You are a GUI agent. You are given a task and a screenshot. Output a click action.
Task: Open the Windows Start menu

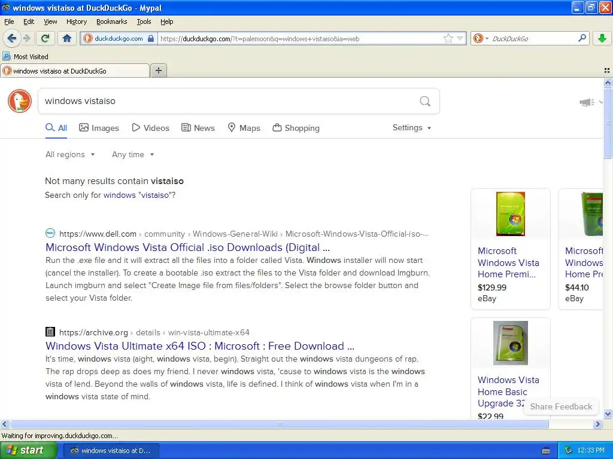[x=29, y=450]
